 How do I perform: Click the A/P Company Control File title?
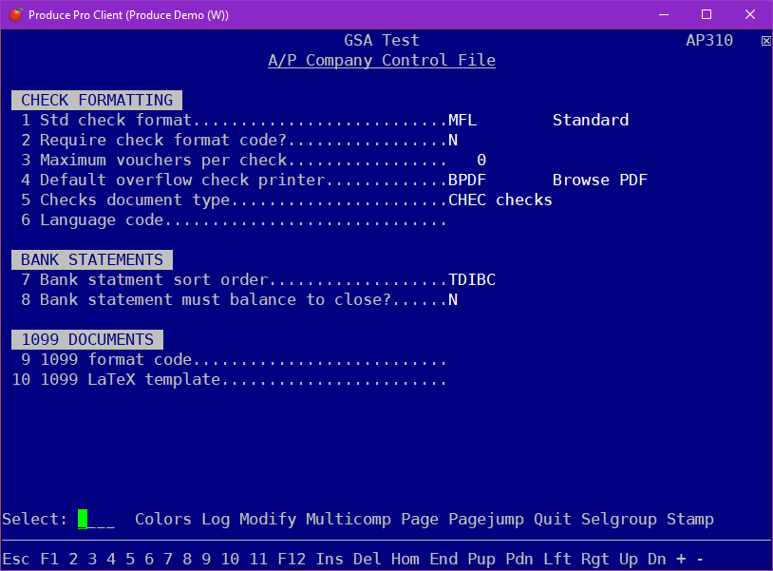pyautogui.click(x=382, y=60)
